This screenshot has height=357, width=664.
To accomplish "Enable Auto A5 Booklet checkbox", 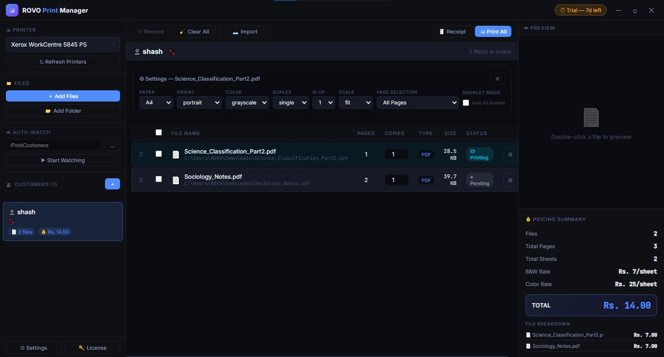I will click(x=466, y=103).
